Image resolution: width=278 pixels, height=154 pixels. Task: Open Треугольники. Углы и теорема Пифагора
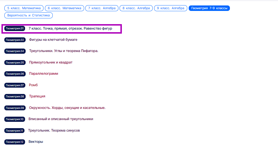pos(64,51)
